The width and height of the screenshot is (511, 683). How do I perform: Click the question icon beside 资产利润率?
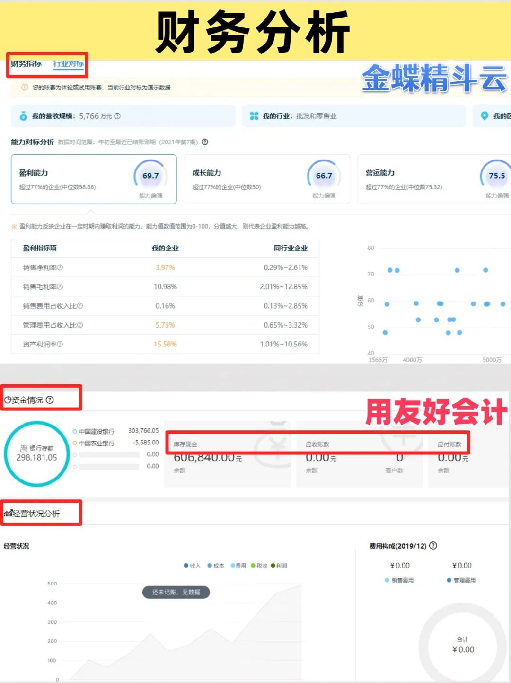[60, 345]
